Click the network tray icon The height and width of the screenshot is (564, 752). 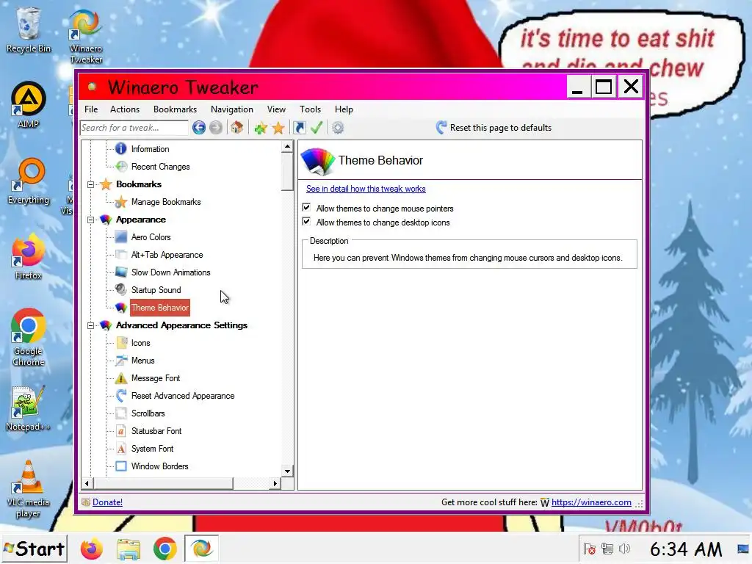coord(607,549)
